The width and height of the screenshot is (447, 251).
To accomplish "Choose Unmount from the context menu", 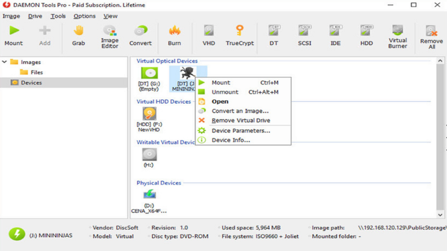I will 243,92.
